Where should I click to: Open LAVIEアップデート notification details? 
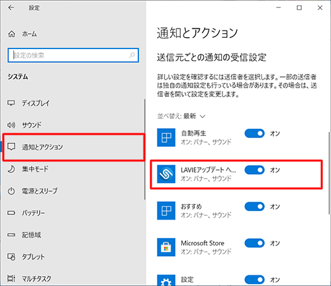[x=209, y=174]
